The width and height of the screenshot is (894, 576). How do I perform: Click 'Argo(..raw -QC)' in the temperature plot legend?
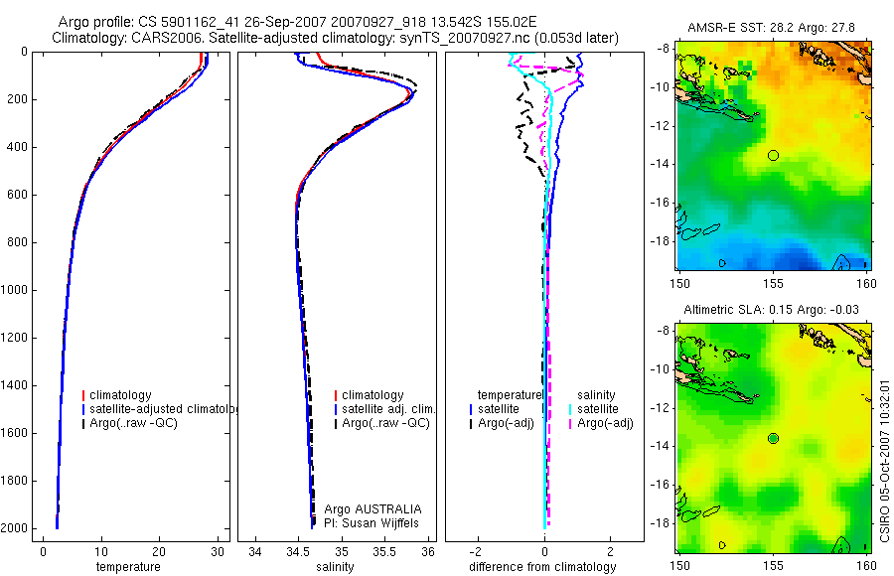133,423
